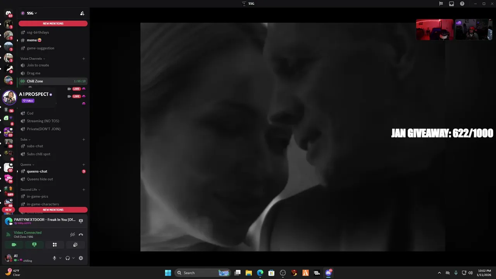The height and width of the screenshot is (279, 496).
Task: Open output device options arrow beside headphones
Action: coord(73,258)
